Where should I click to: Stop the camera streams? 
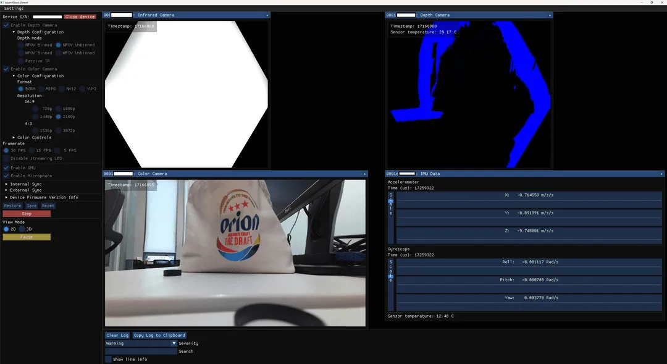(x=27, y=214)
